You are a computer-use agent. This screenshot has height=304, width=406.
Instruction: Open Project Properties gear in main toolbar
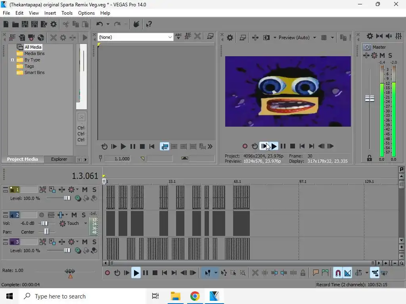point(54,24)
